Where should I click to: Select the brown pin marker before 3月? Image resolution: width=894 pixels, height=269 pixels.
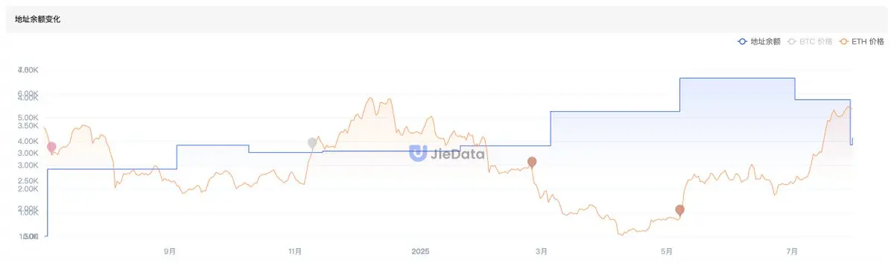coord(531,162)
